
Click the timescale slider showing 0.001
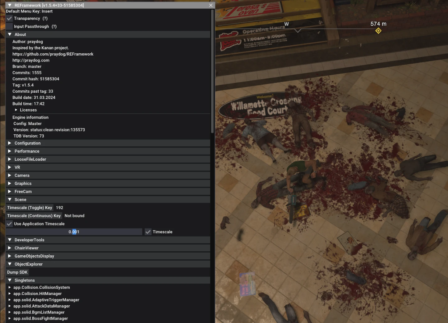[x=74, y=232]
